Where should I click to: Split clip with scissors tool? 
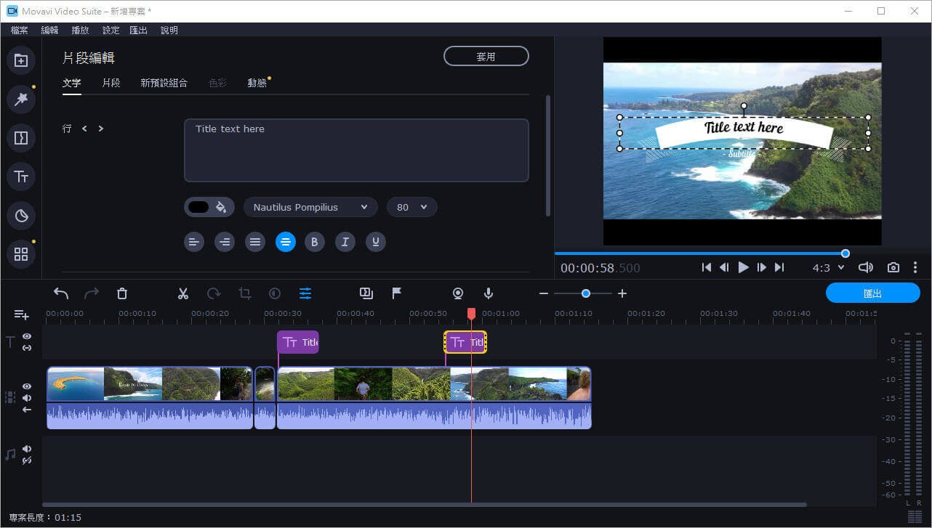[x=183, y=293]
